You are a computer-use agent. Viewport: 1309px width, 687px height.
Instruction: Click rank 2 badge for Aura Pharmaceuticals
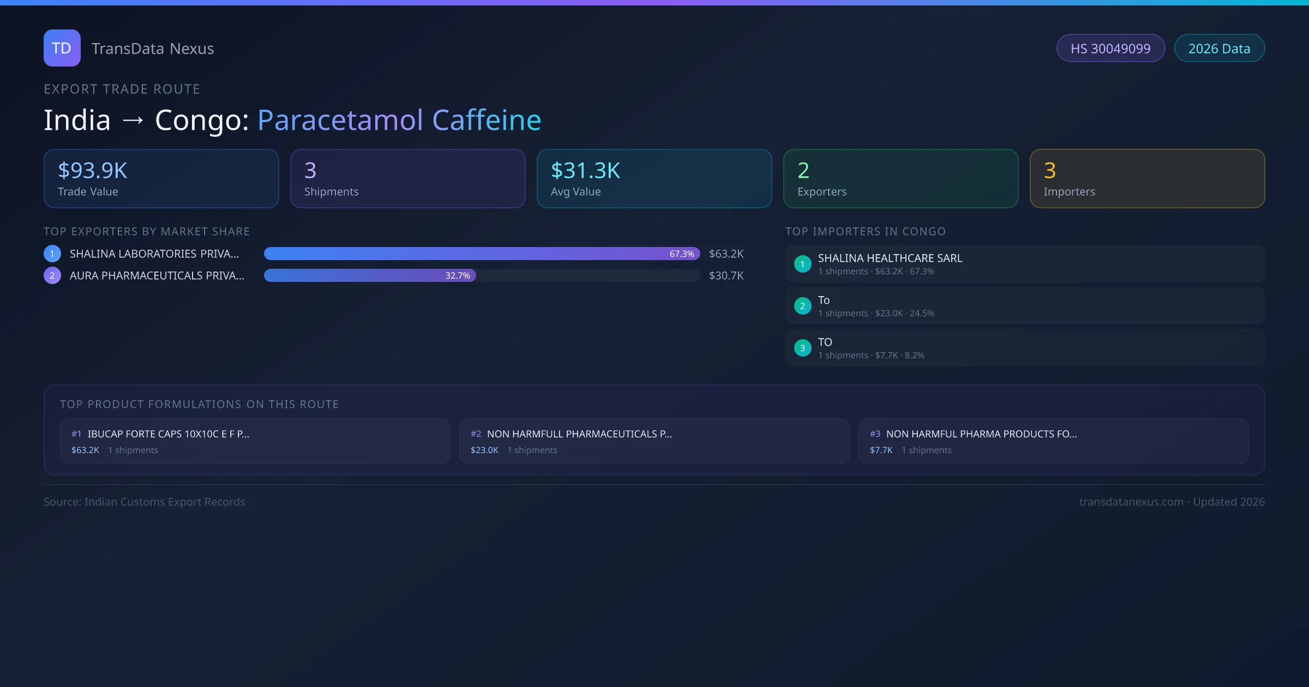click(x=52, y=275)
